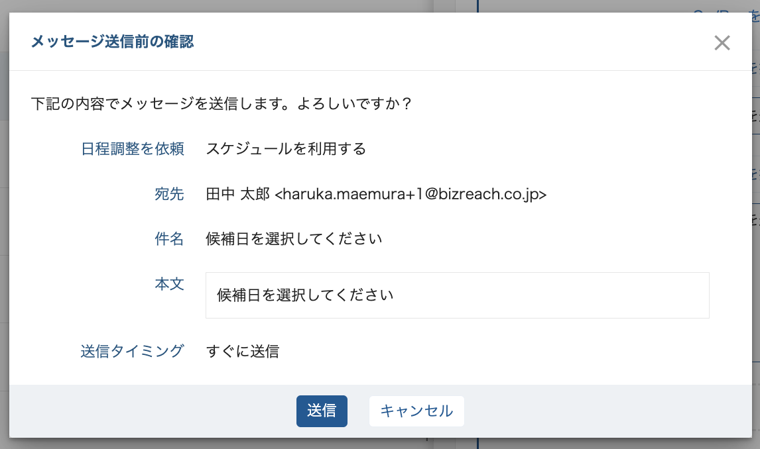Click the 送信 button to send

click(x=322, y=411)
